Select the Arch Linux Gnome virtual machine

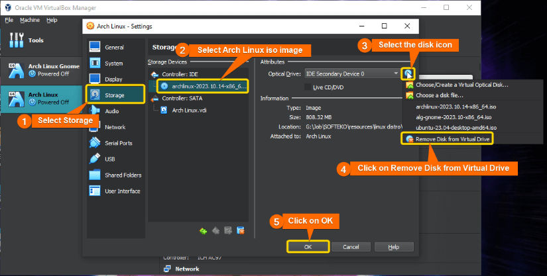click(42, 70)
